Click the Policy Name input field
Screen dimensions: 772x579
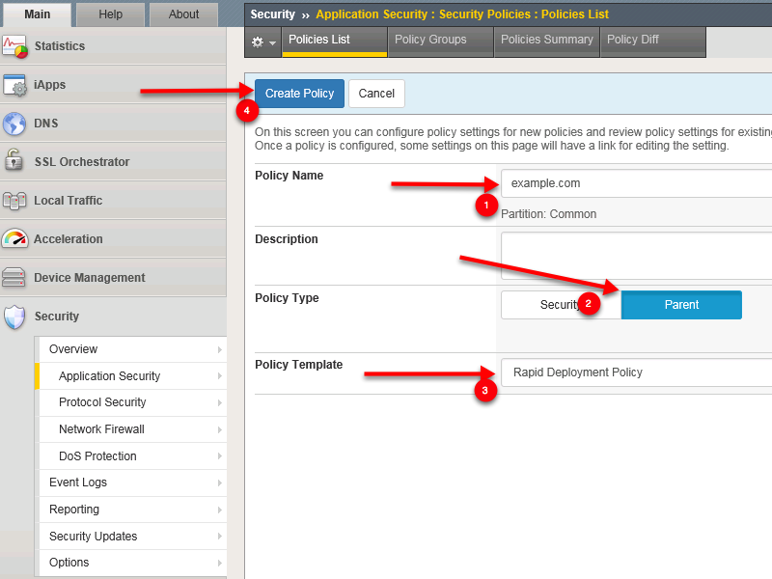pyautogui.click(x=636, y=183)
